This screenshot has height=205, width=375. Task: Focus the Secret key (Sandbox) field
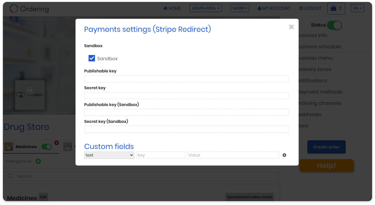tap(186, 129)
